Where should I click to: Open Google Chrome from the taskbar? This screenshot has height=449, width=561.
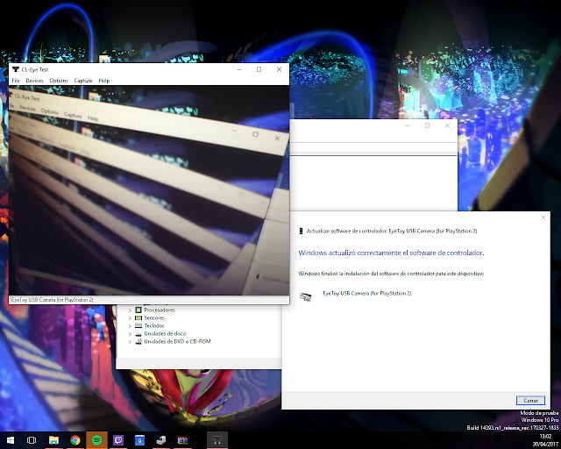(x=75, y=440)
